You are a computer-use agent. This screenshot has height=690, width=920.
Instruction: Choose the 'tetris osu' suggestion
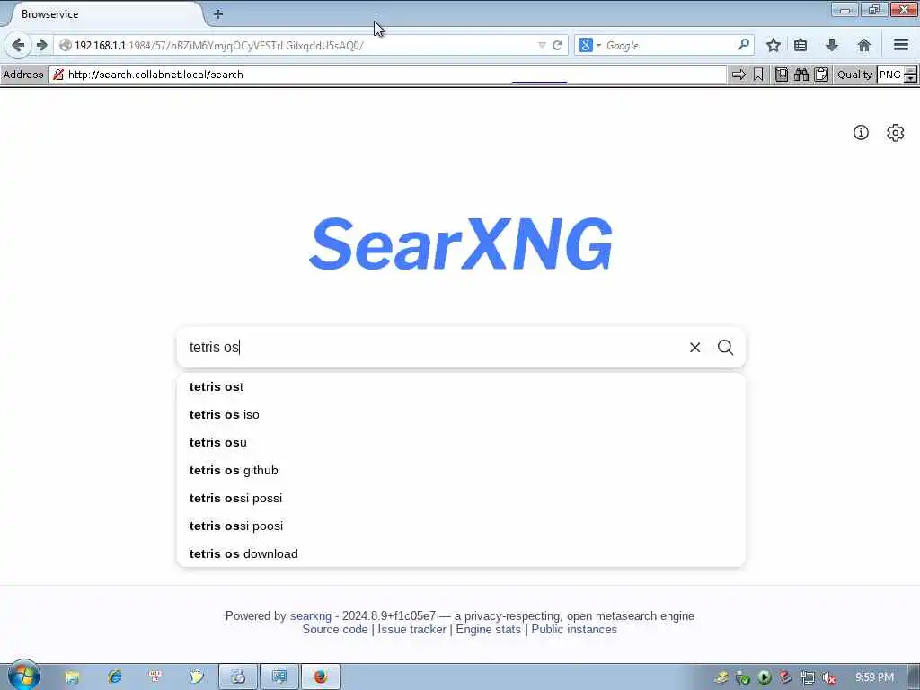(461, 442)
